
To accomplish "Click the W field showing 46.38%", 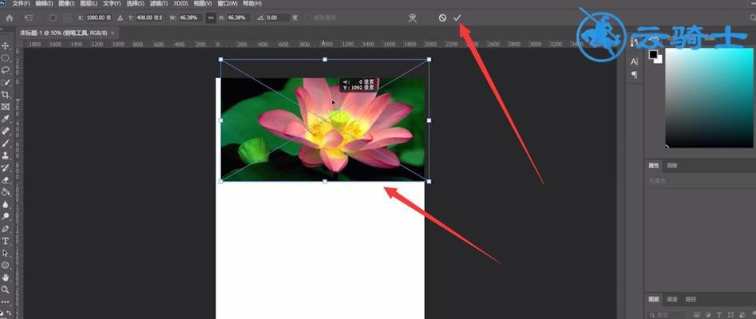I will pos(191,18).
